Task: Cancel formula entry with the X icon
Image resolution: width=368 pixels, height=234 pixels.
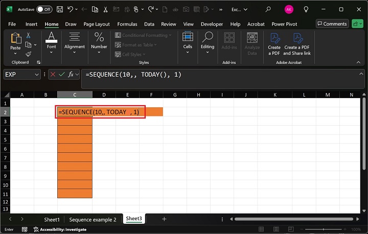Action: (x=52, y=75)
